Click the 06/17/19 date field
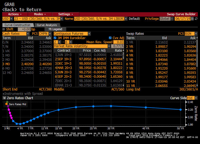This screenshot has height=144, width=200. [x=183, y=19]
